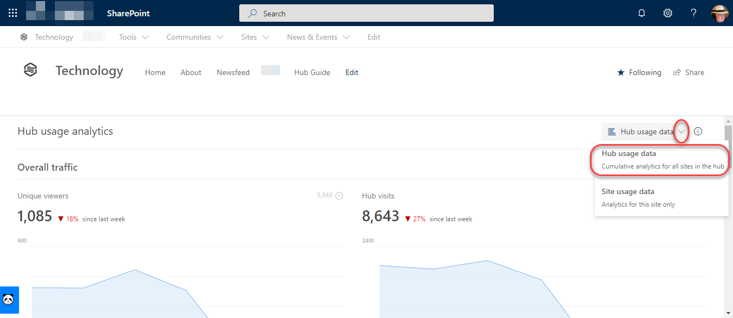Open the notifications bell
733x318 pixels.
point(641,13)
